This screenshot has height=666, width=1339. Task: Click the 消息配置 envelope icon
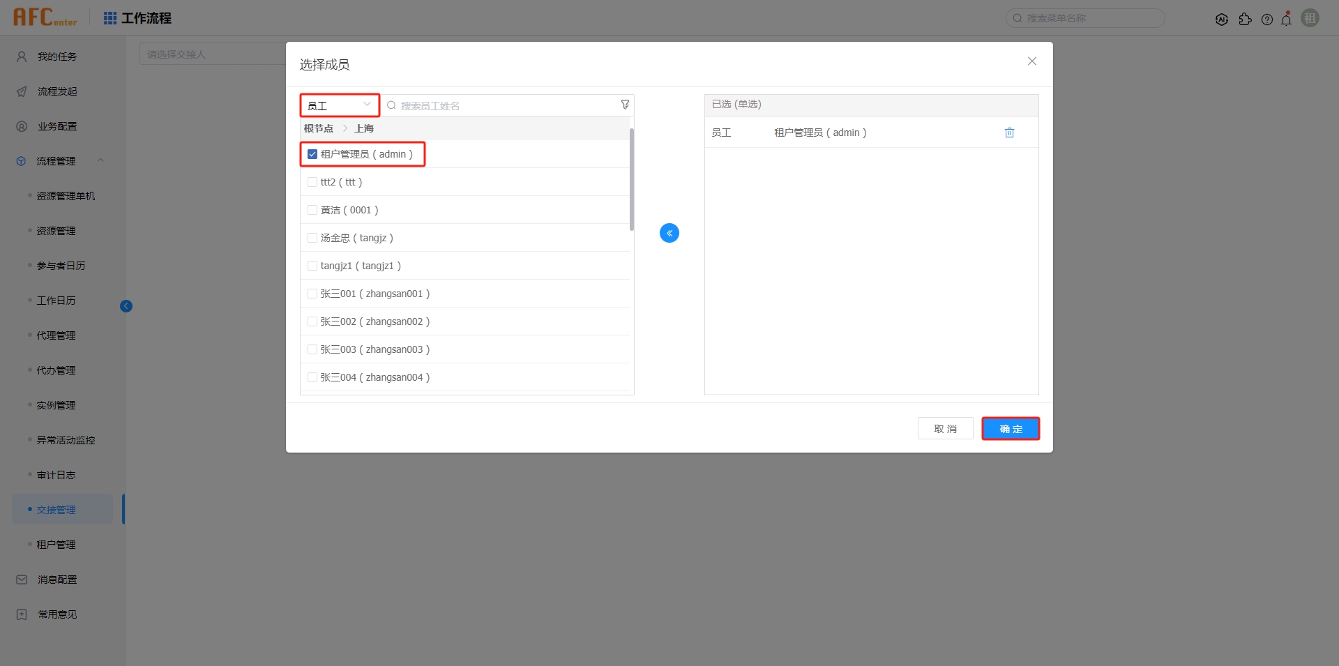(x=20, y=579)
